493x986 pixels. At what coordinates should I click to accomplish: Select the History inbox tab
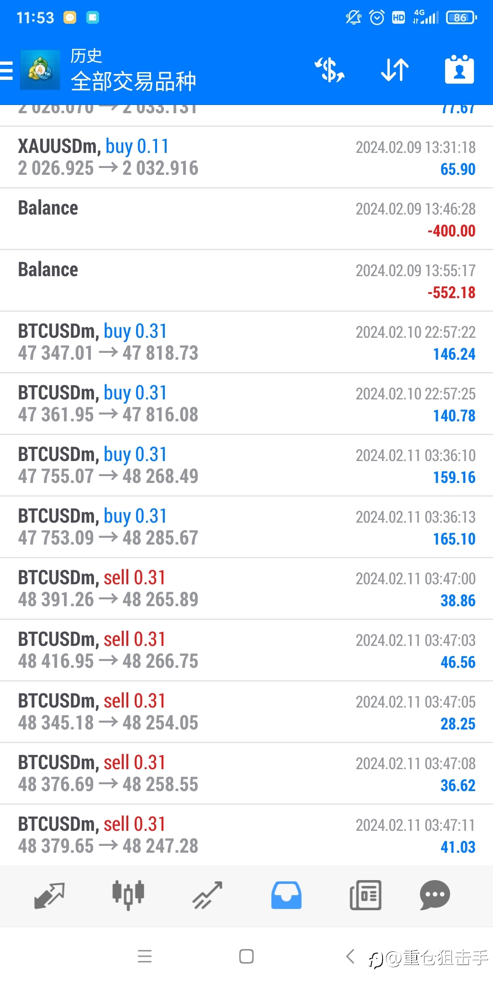tap(286, 895)
